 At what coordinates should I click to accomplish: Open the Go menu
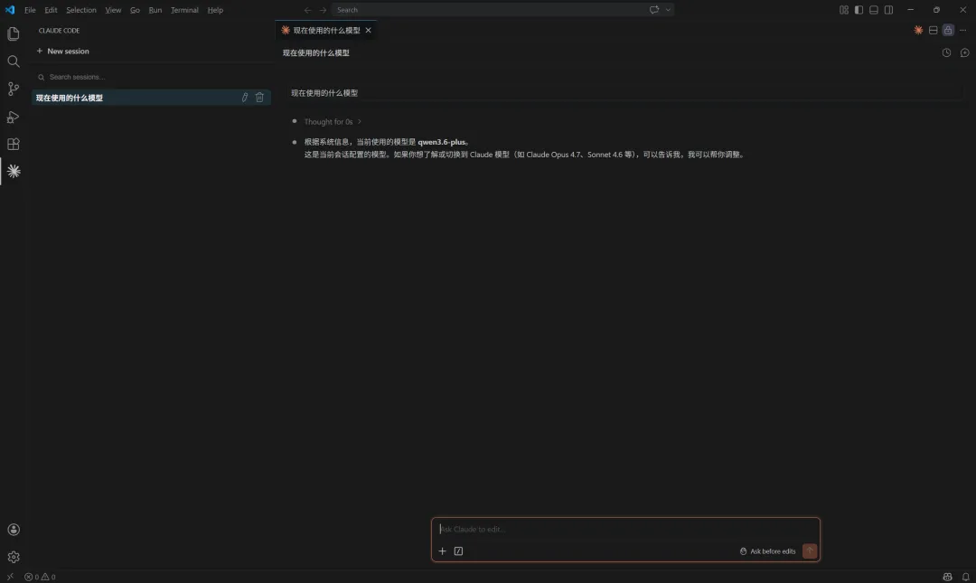point(135,10)
